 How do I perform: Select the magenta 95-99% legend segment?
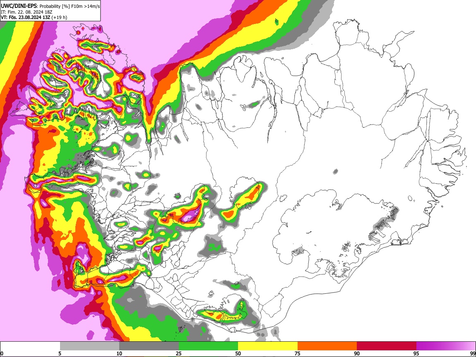click(x=446, y=346)
